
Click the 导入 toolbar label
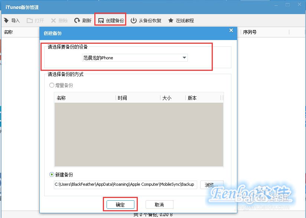pos(16,20)
